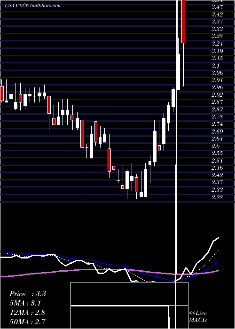Screen dimensions: 235x329
Task: Click the "USA VNCE" chart title text
Action: [17, 5]
